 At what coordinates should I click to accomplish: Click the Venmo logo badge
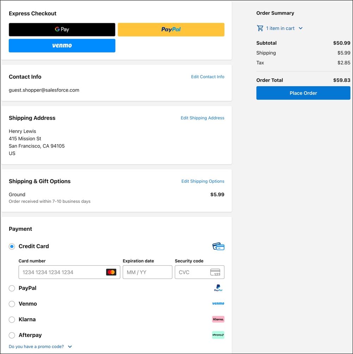(x=218, y=304)
